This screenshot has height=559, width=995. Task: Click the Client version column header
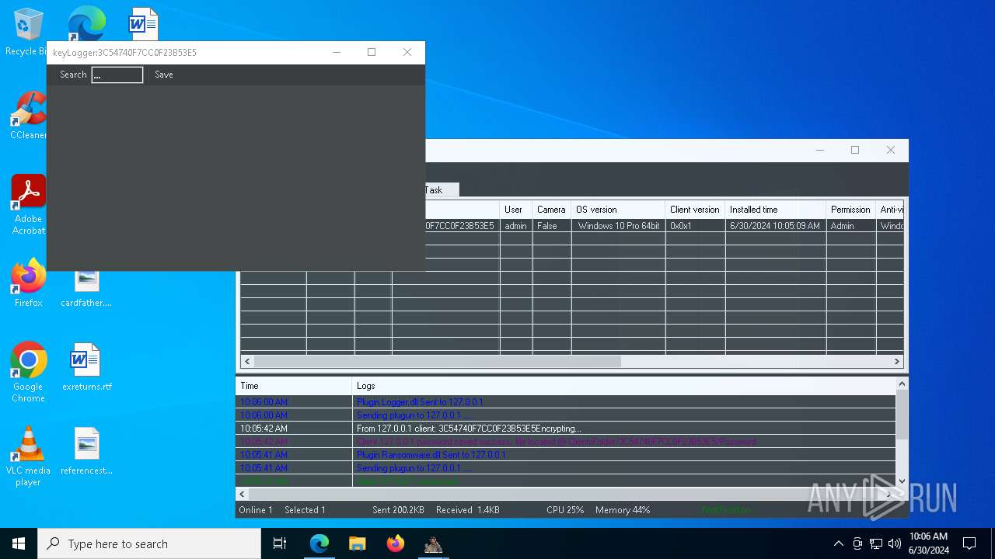(x=695, y=210)
